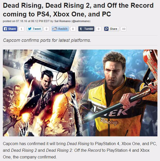
Task: Submit the article using the Reddit button
Action: [x=60, y=29]
